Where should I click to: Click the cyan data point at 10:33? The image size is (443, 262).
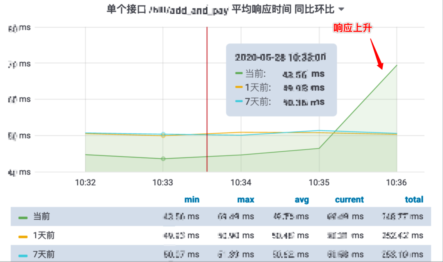163,134
